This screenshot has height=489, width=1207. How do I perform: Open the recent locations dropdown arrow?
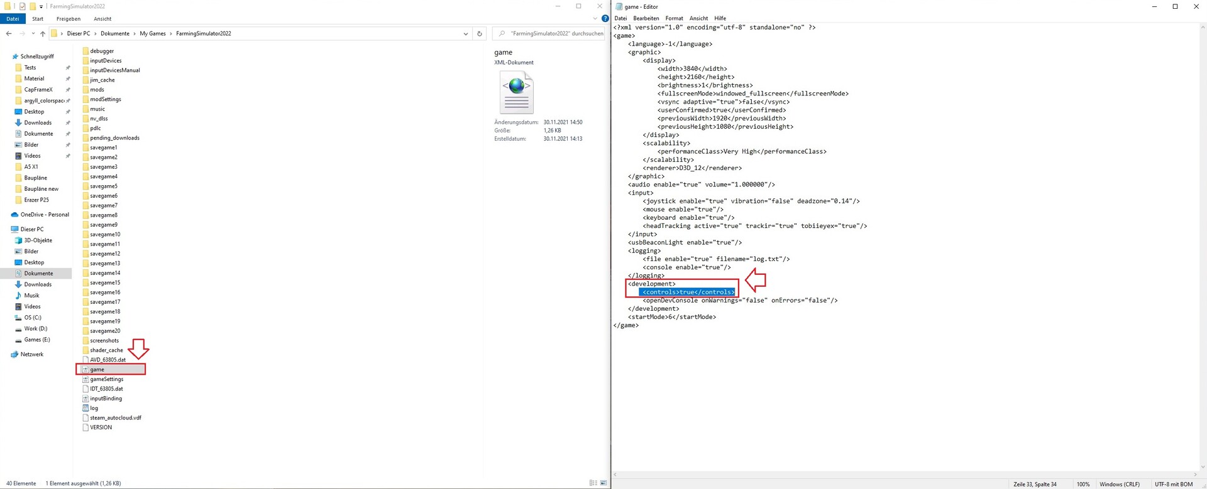pyautogui.click(x=33, y=34)
